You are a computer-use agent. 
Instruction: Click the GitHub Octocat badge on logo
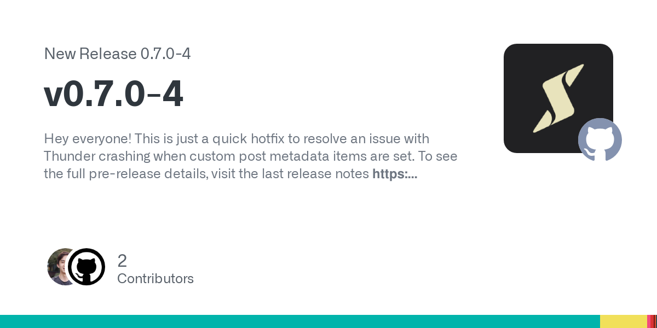click(600, 140)
